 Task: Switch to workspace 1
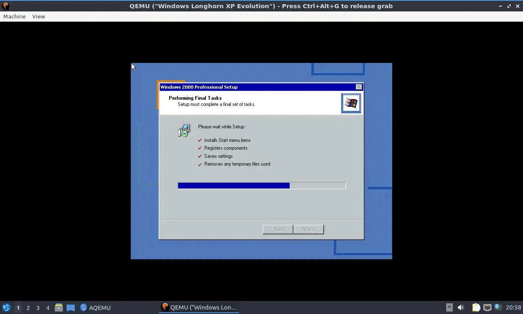(x=18, y=307)
